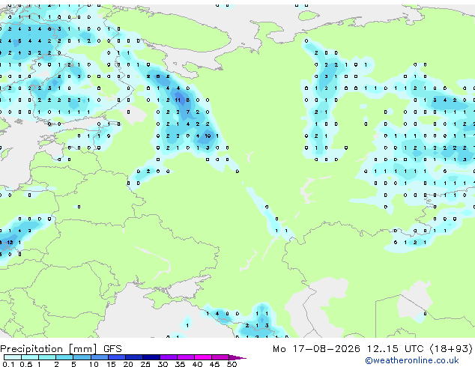Viewport: 475px width, 367px height.
Task: Select the legend swatch between 30 and 35
Action: pyautogui.click(x=169, y=357)
